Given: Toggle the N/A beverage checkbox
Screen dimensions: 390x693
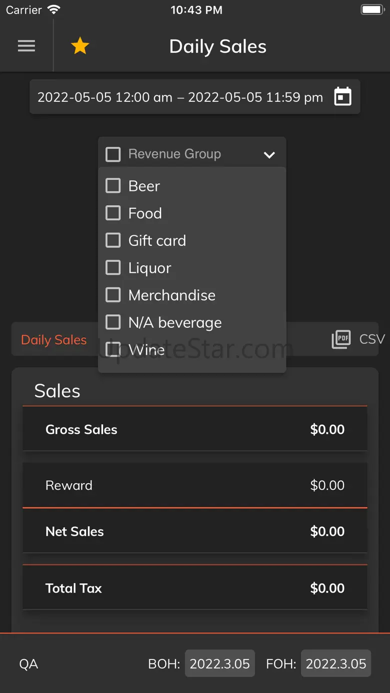Looking at the screenshot, I should 113,322.
